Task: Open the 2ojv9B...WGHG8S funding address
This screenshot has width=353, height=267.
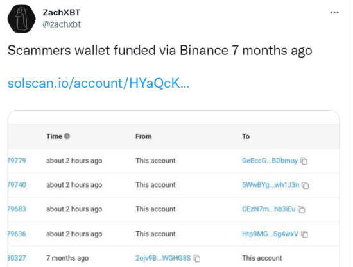Action: (163, 258)
